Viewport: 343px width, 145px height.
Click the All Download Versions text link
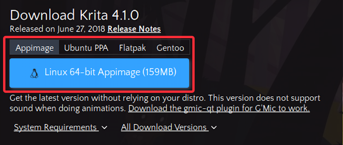pyautogui.click(x=165, y=127)
